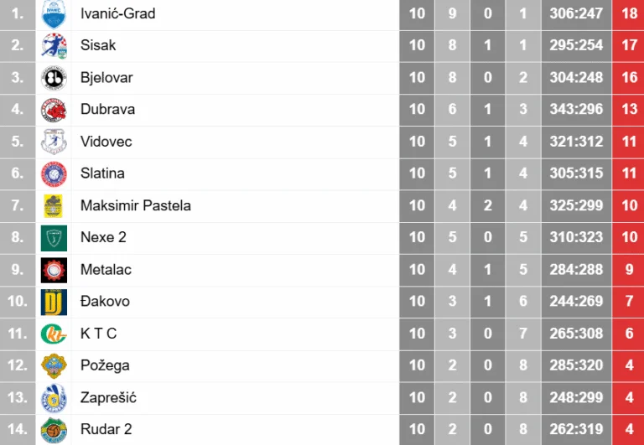Click Dubrava's goal difference 343:296
644x445 pixels.
tap(576, 110)
